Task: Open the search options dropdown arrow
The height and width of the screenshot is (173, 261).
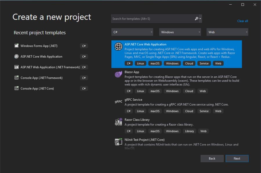Action: 200,19
